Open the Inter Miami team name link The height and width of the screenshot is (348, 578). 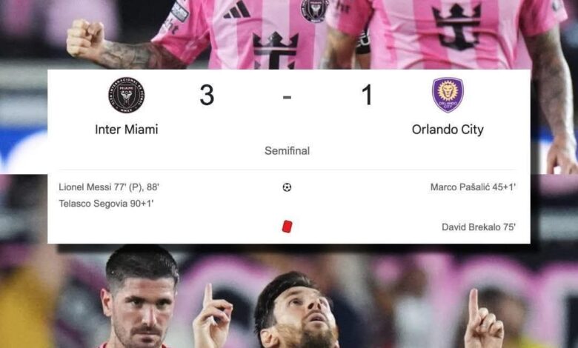(127, 130)
